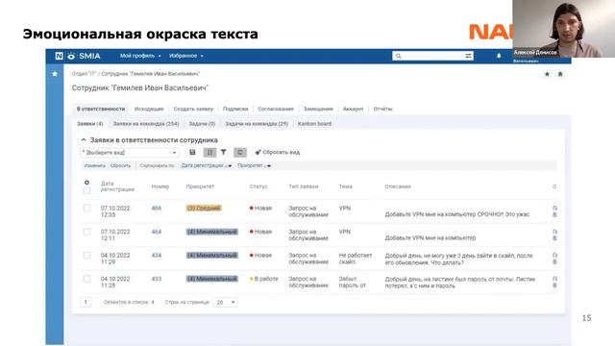Click Минимальный badge in row 433
The image size is (615, 346).
point(211,279)
